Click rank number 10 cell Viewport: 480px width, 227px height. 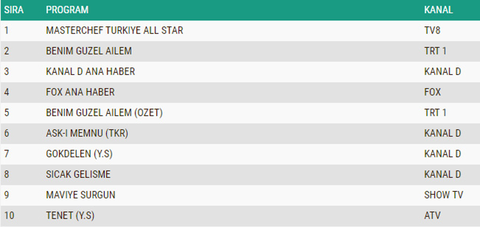click(9, 216)
